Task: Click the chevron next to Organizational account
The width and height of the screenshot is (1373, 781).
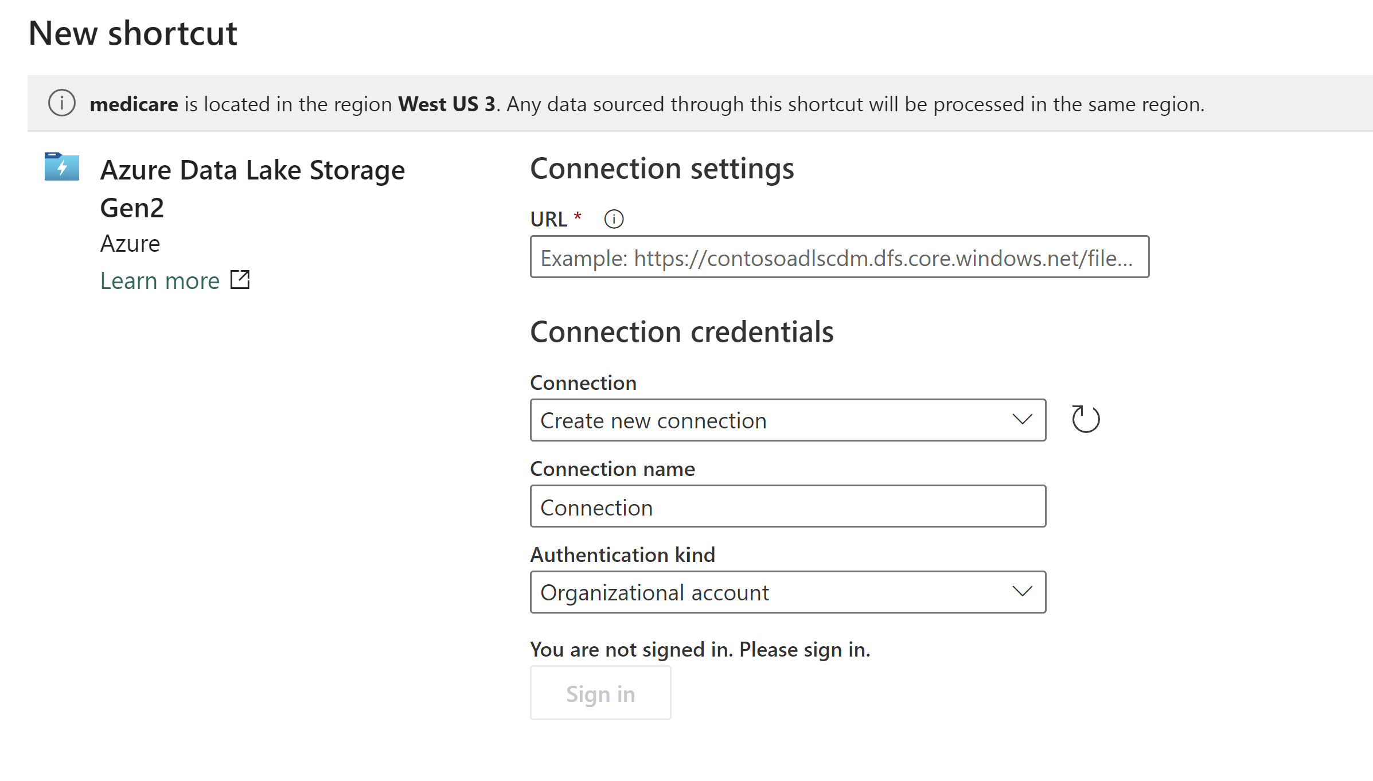Action: point(1022,591)
